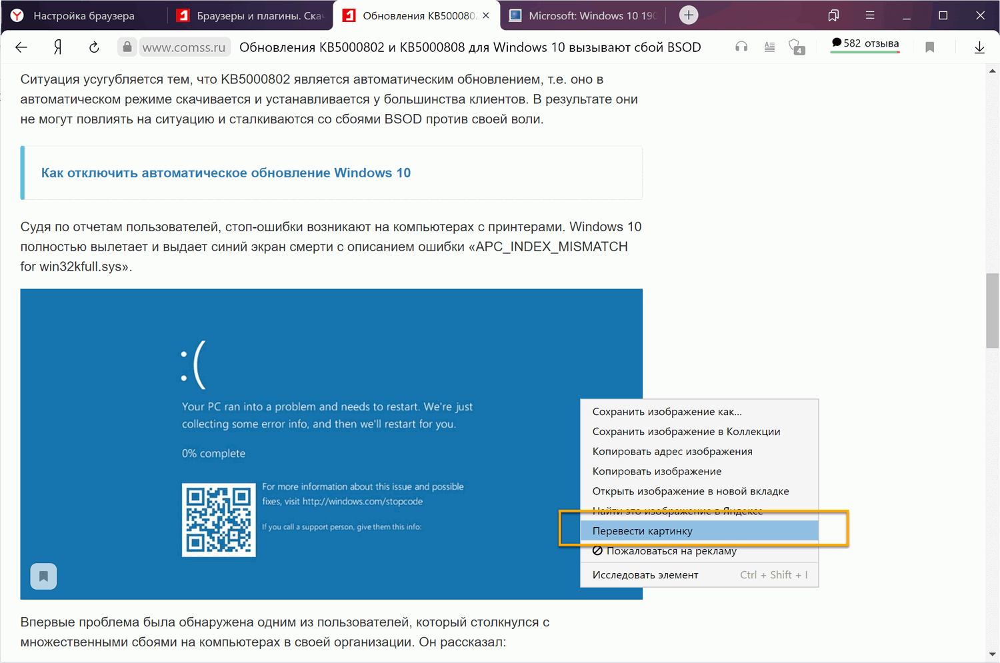Turn on reader mode icon
This screenshot has height=663, width=1000.
click(769, 47)
